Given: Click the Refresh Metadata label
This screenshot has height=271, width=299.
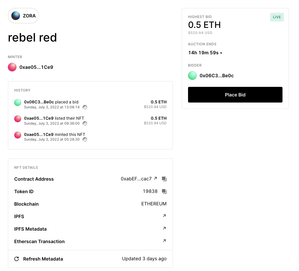Looking at the screenshot, I should pyautogui.click(x=43, y=259).
